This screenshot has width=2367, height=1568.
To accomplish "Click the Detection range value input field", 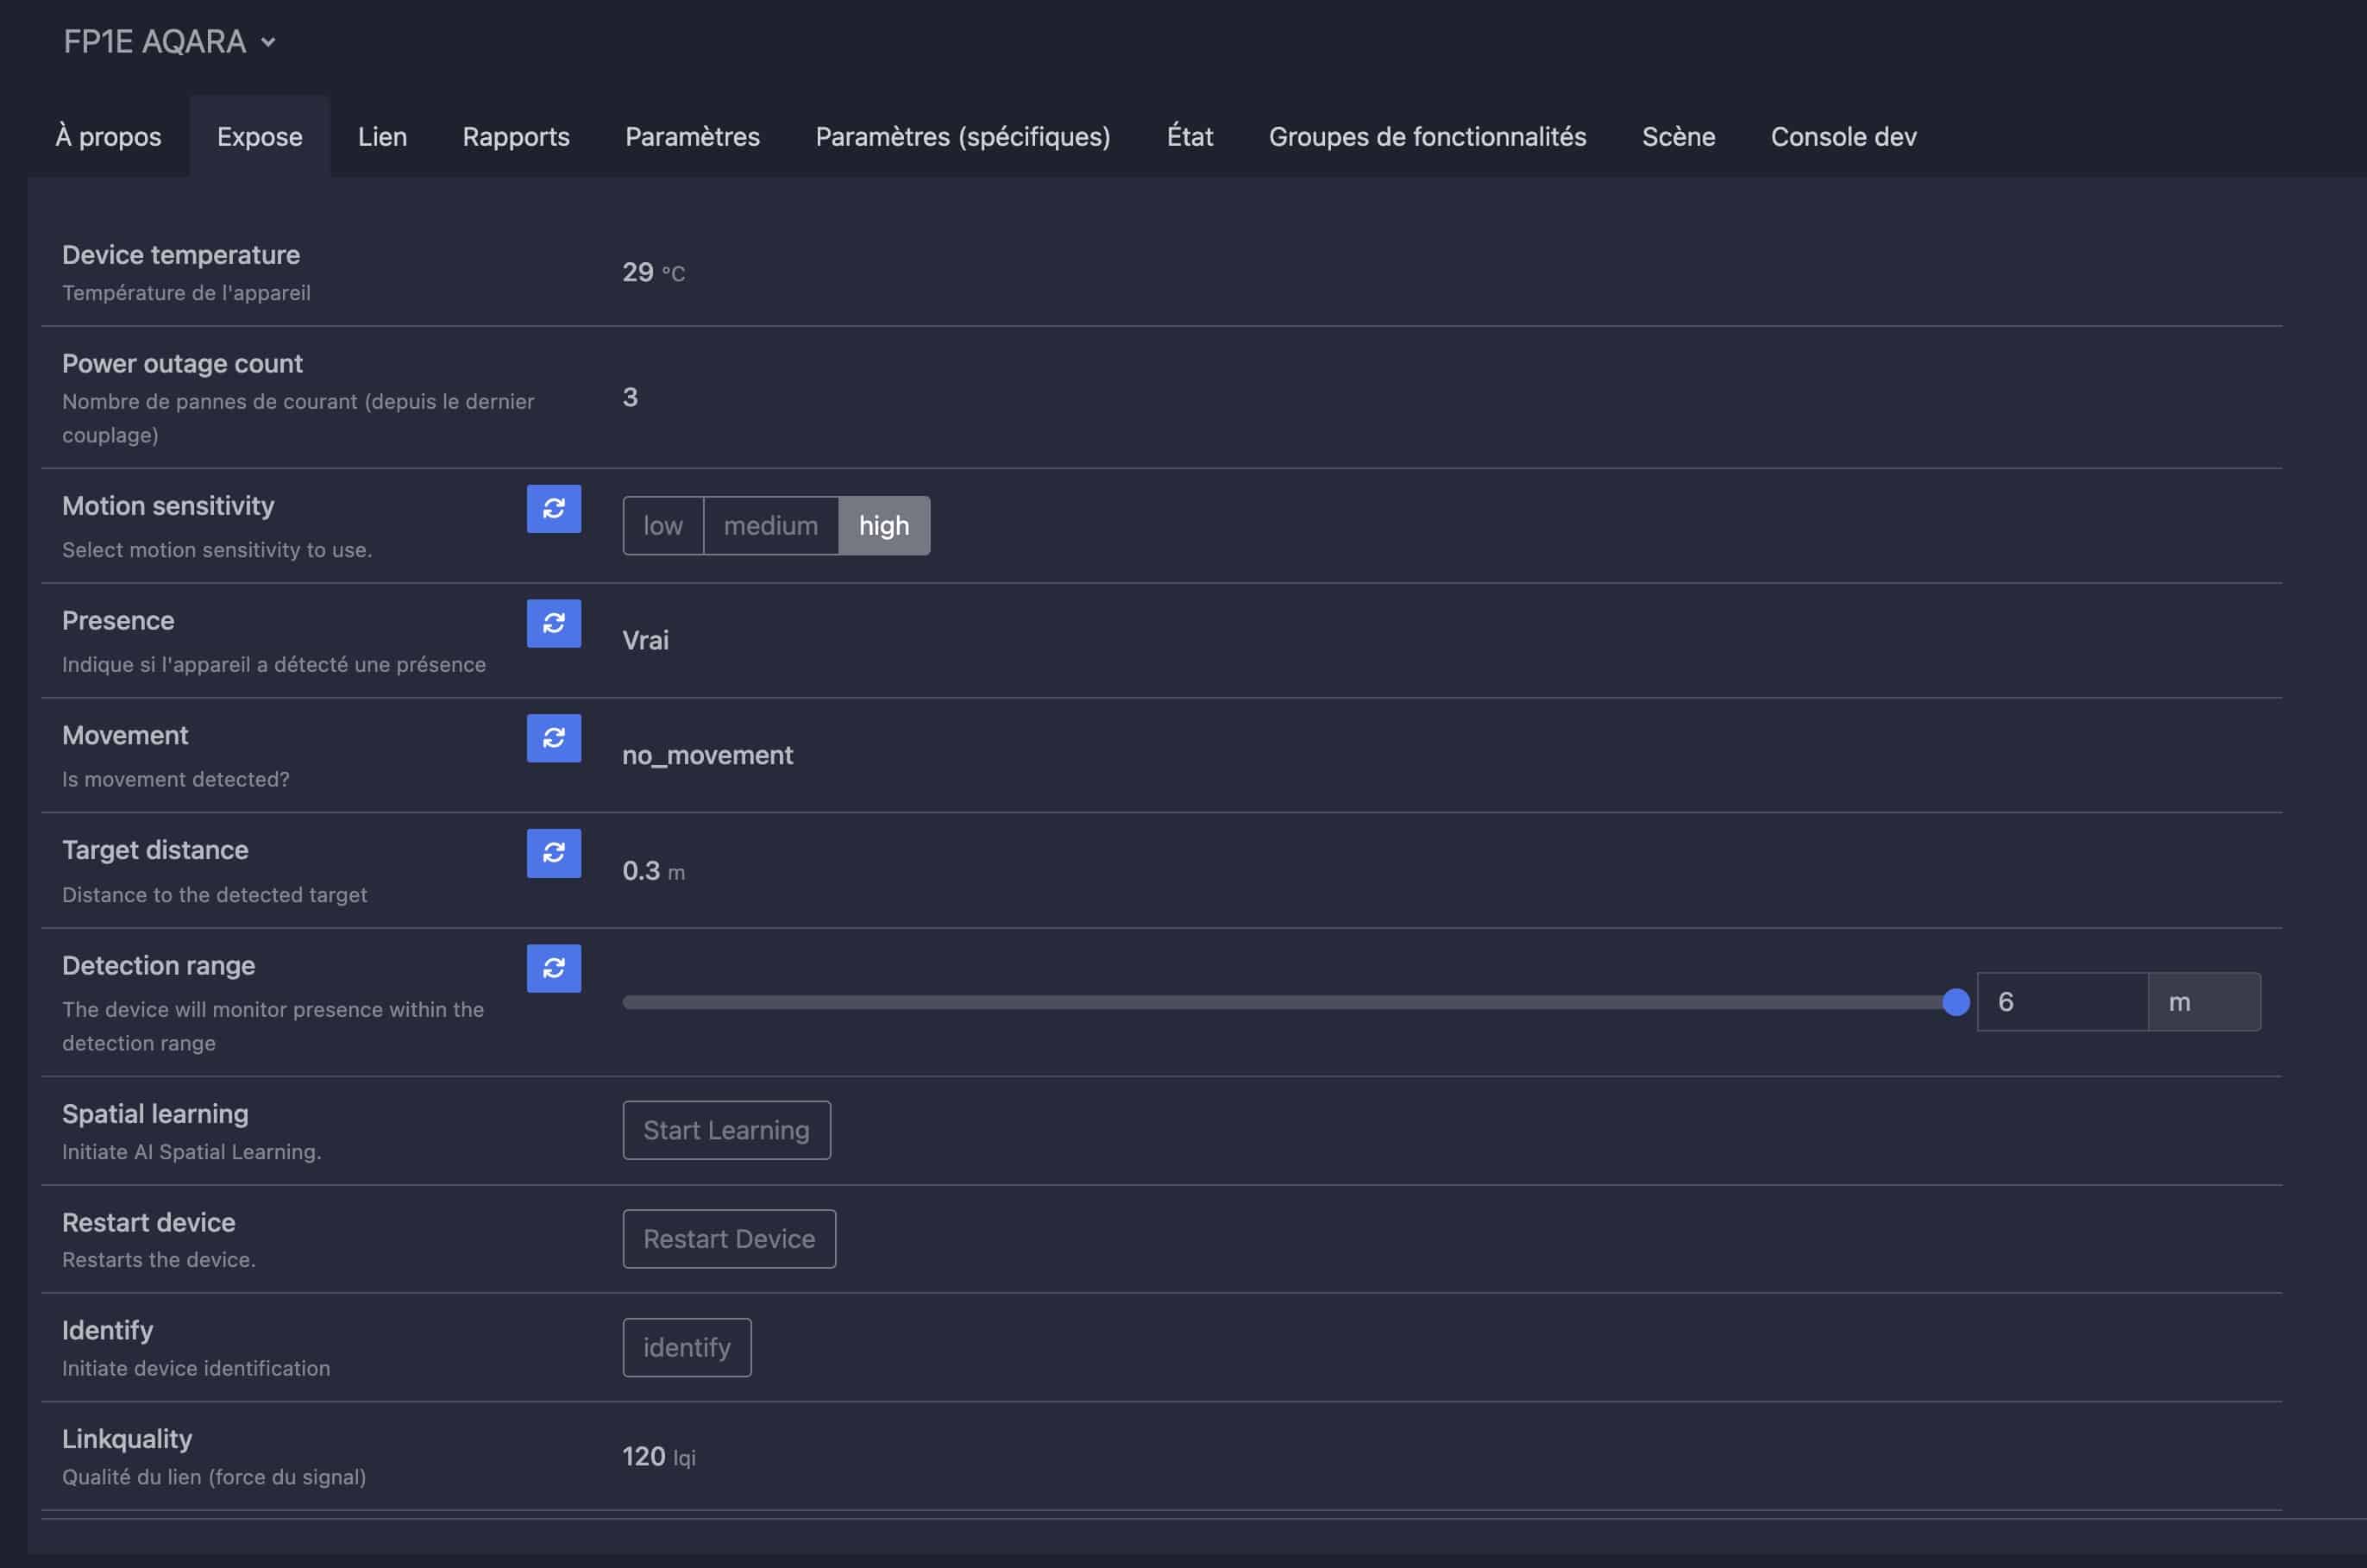I will tap(2062, 1002).
